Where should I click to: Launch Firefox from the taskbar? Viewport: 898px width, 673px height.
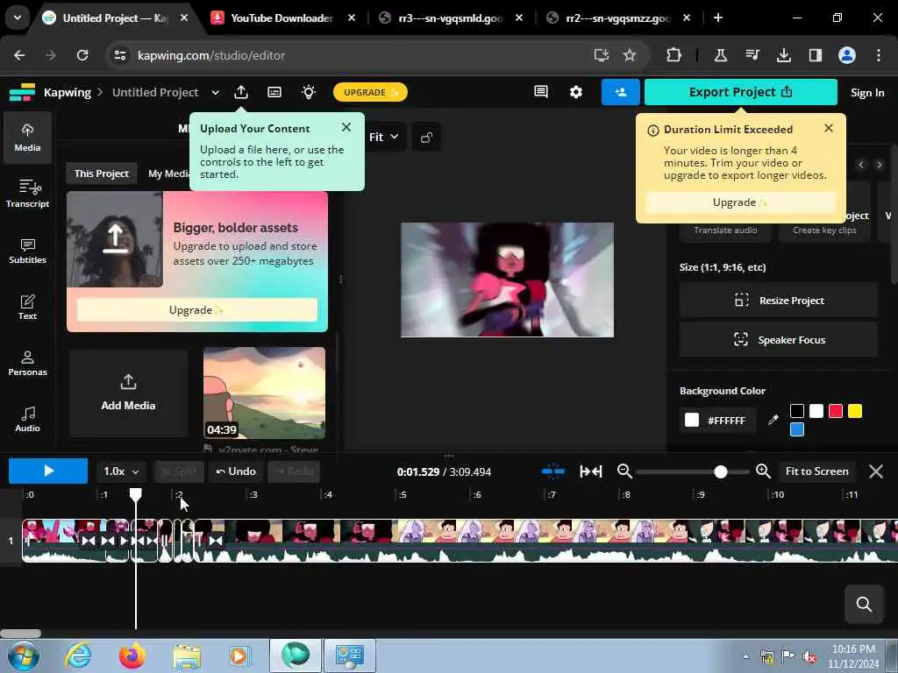(132, 655)
